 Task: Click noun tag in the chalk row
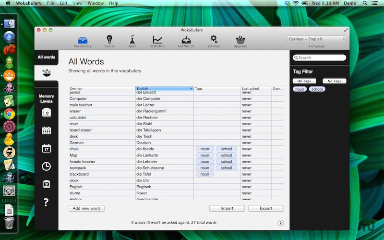click(x=205, y=149)
